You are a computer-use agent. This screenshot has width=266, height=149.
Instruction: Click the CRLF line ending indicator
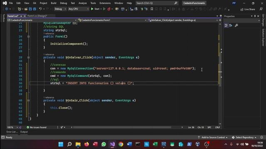point(217,127)
